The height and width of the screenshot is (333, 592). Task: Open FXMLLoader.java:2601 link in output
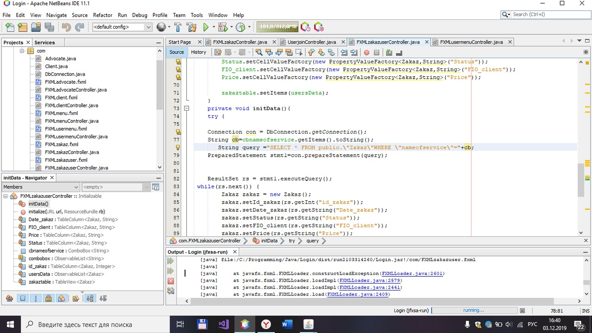(412, 273)
